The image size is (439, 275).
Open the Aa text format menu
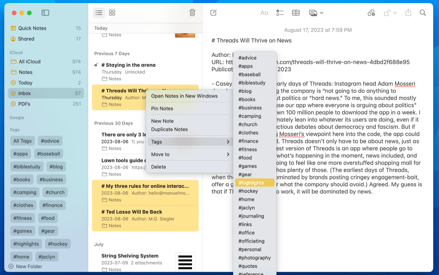tap(264, 13)
